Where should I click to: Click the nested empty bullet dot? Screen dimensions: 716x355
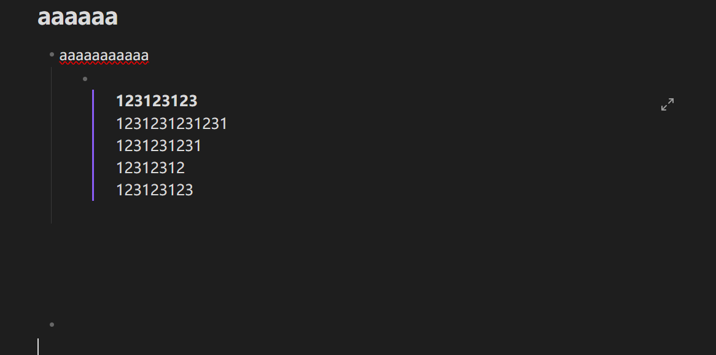click(x=85, y=79)
